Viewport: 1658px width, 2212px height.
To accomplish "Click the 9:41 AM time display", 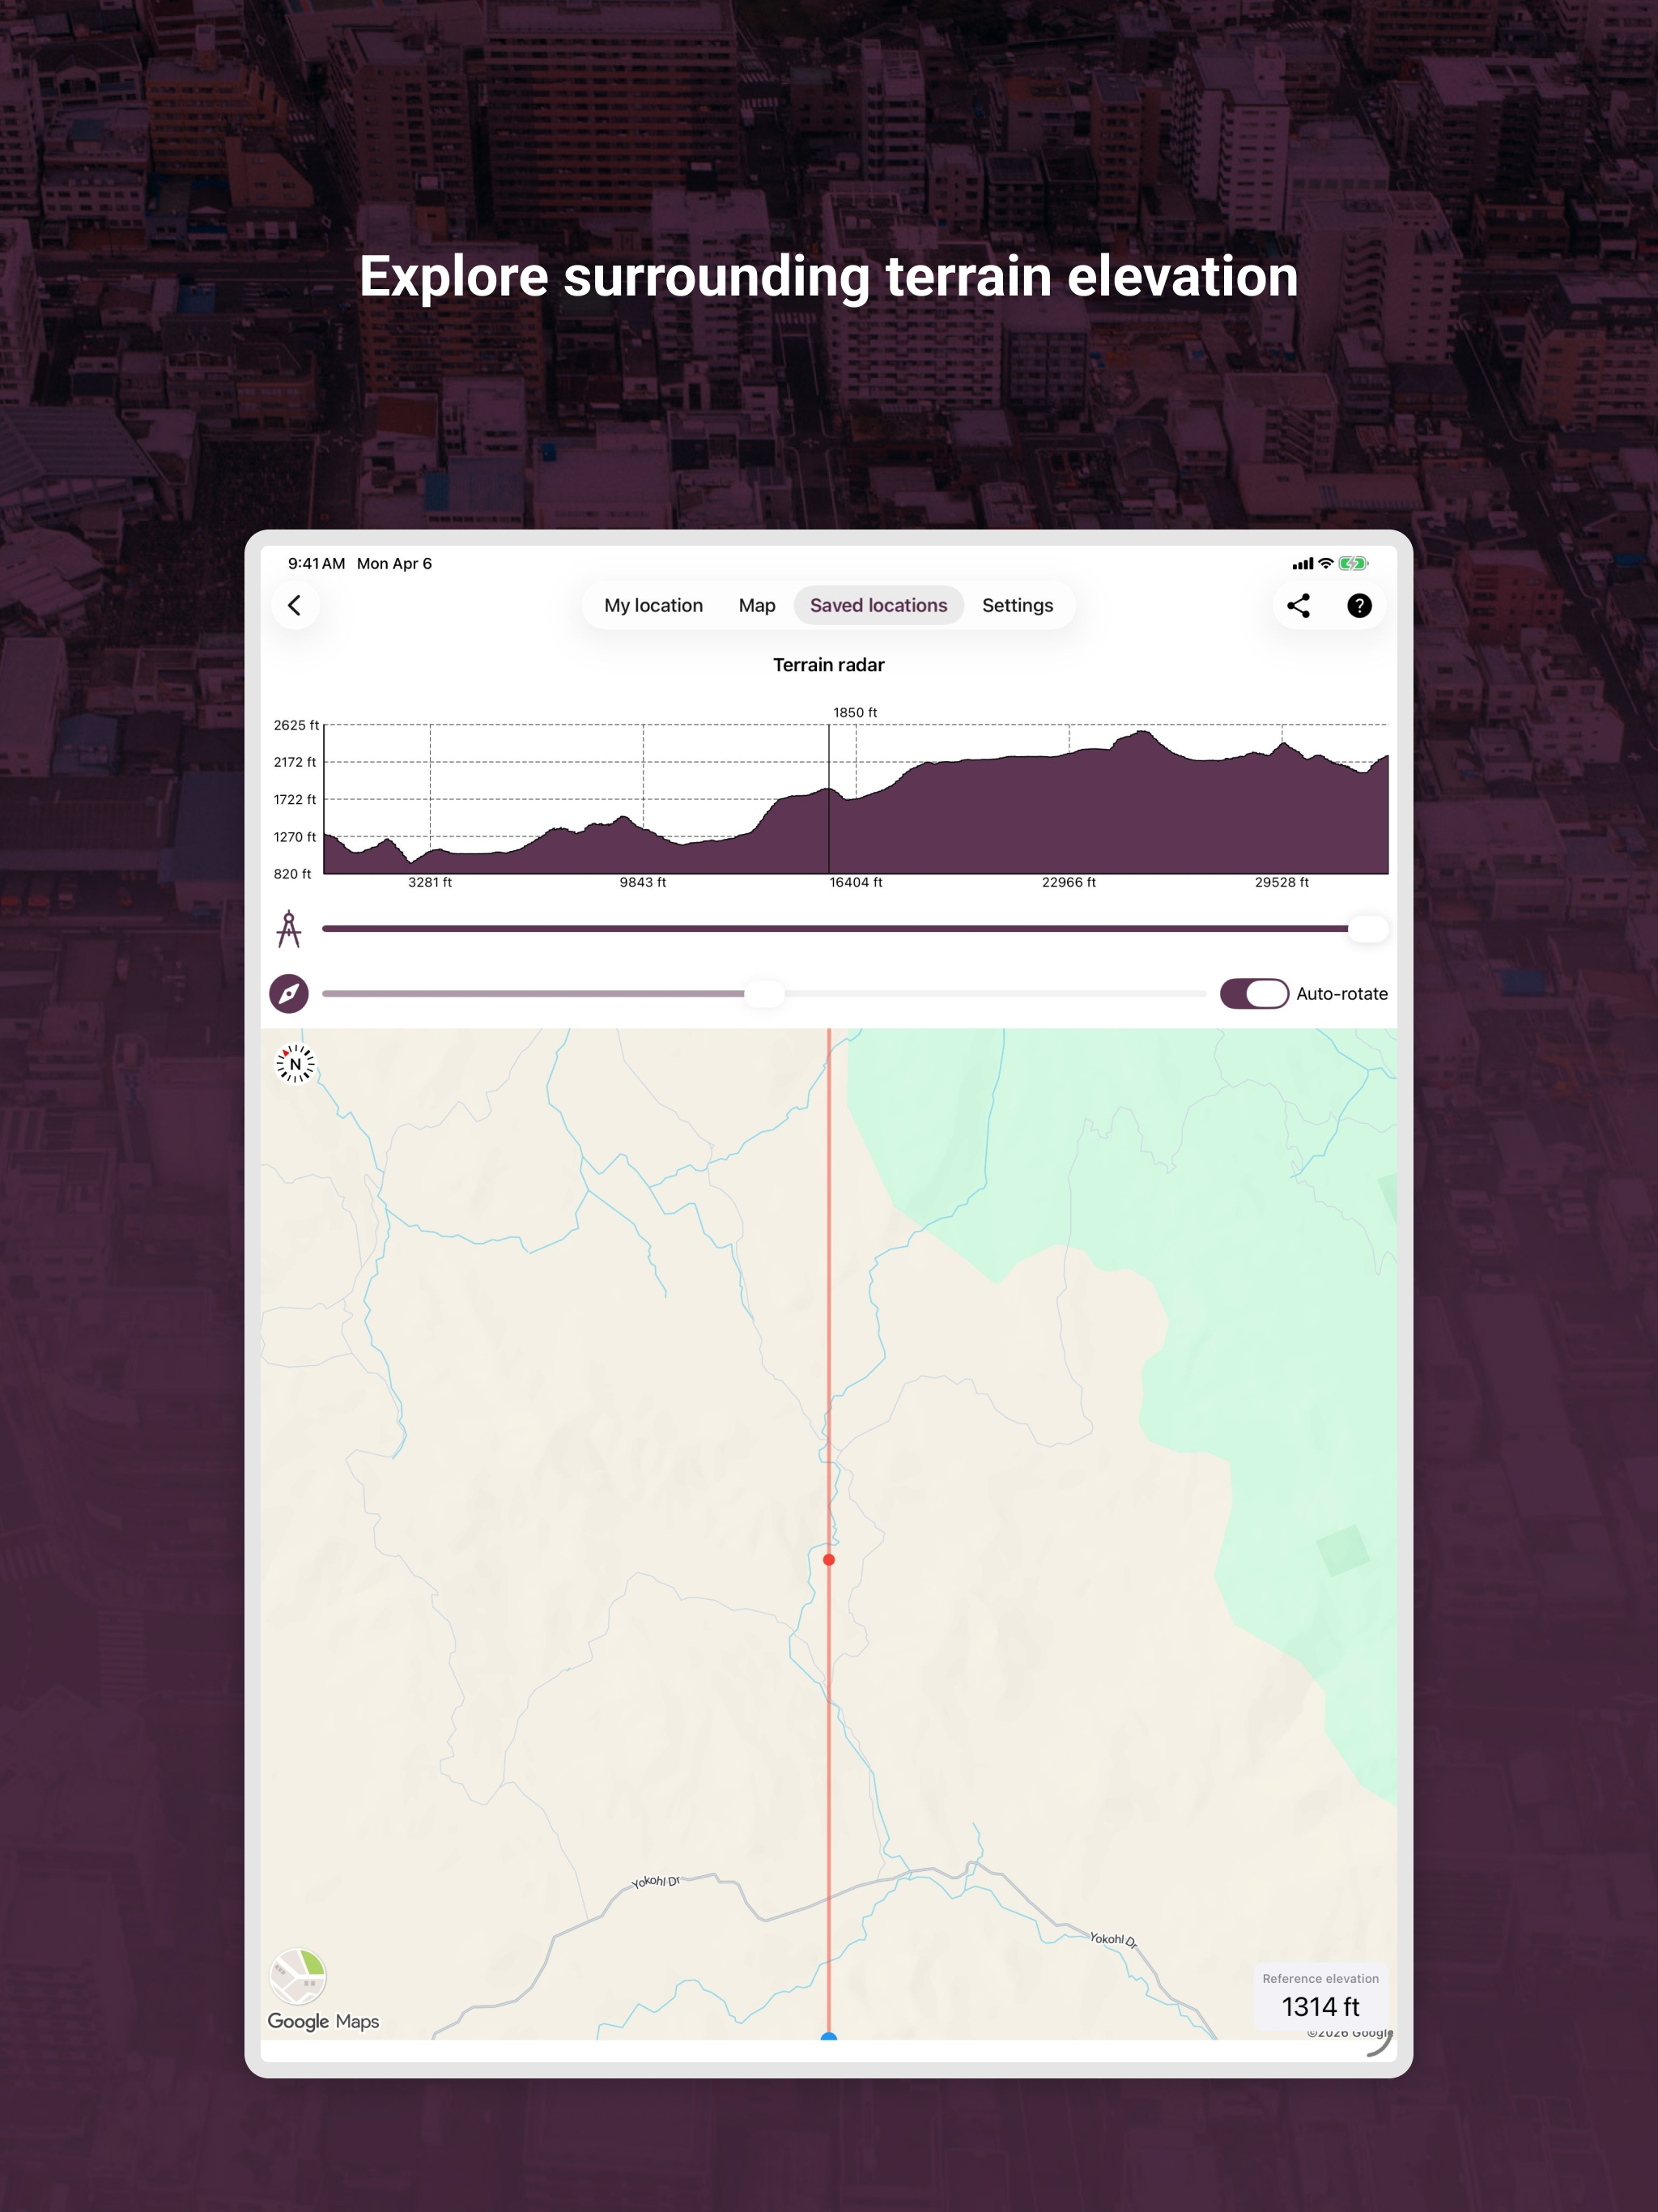I will click(x=317, y=564).
